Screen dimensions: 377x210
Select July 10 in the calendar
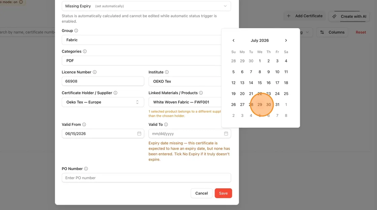click(x=277, y=72)
